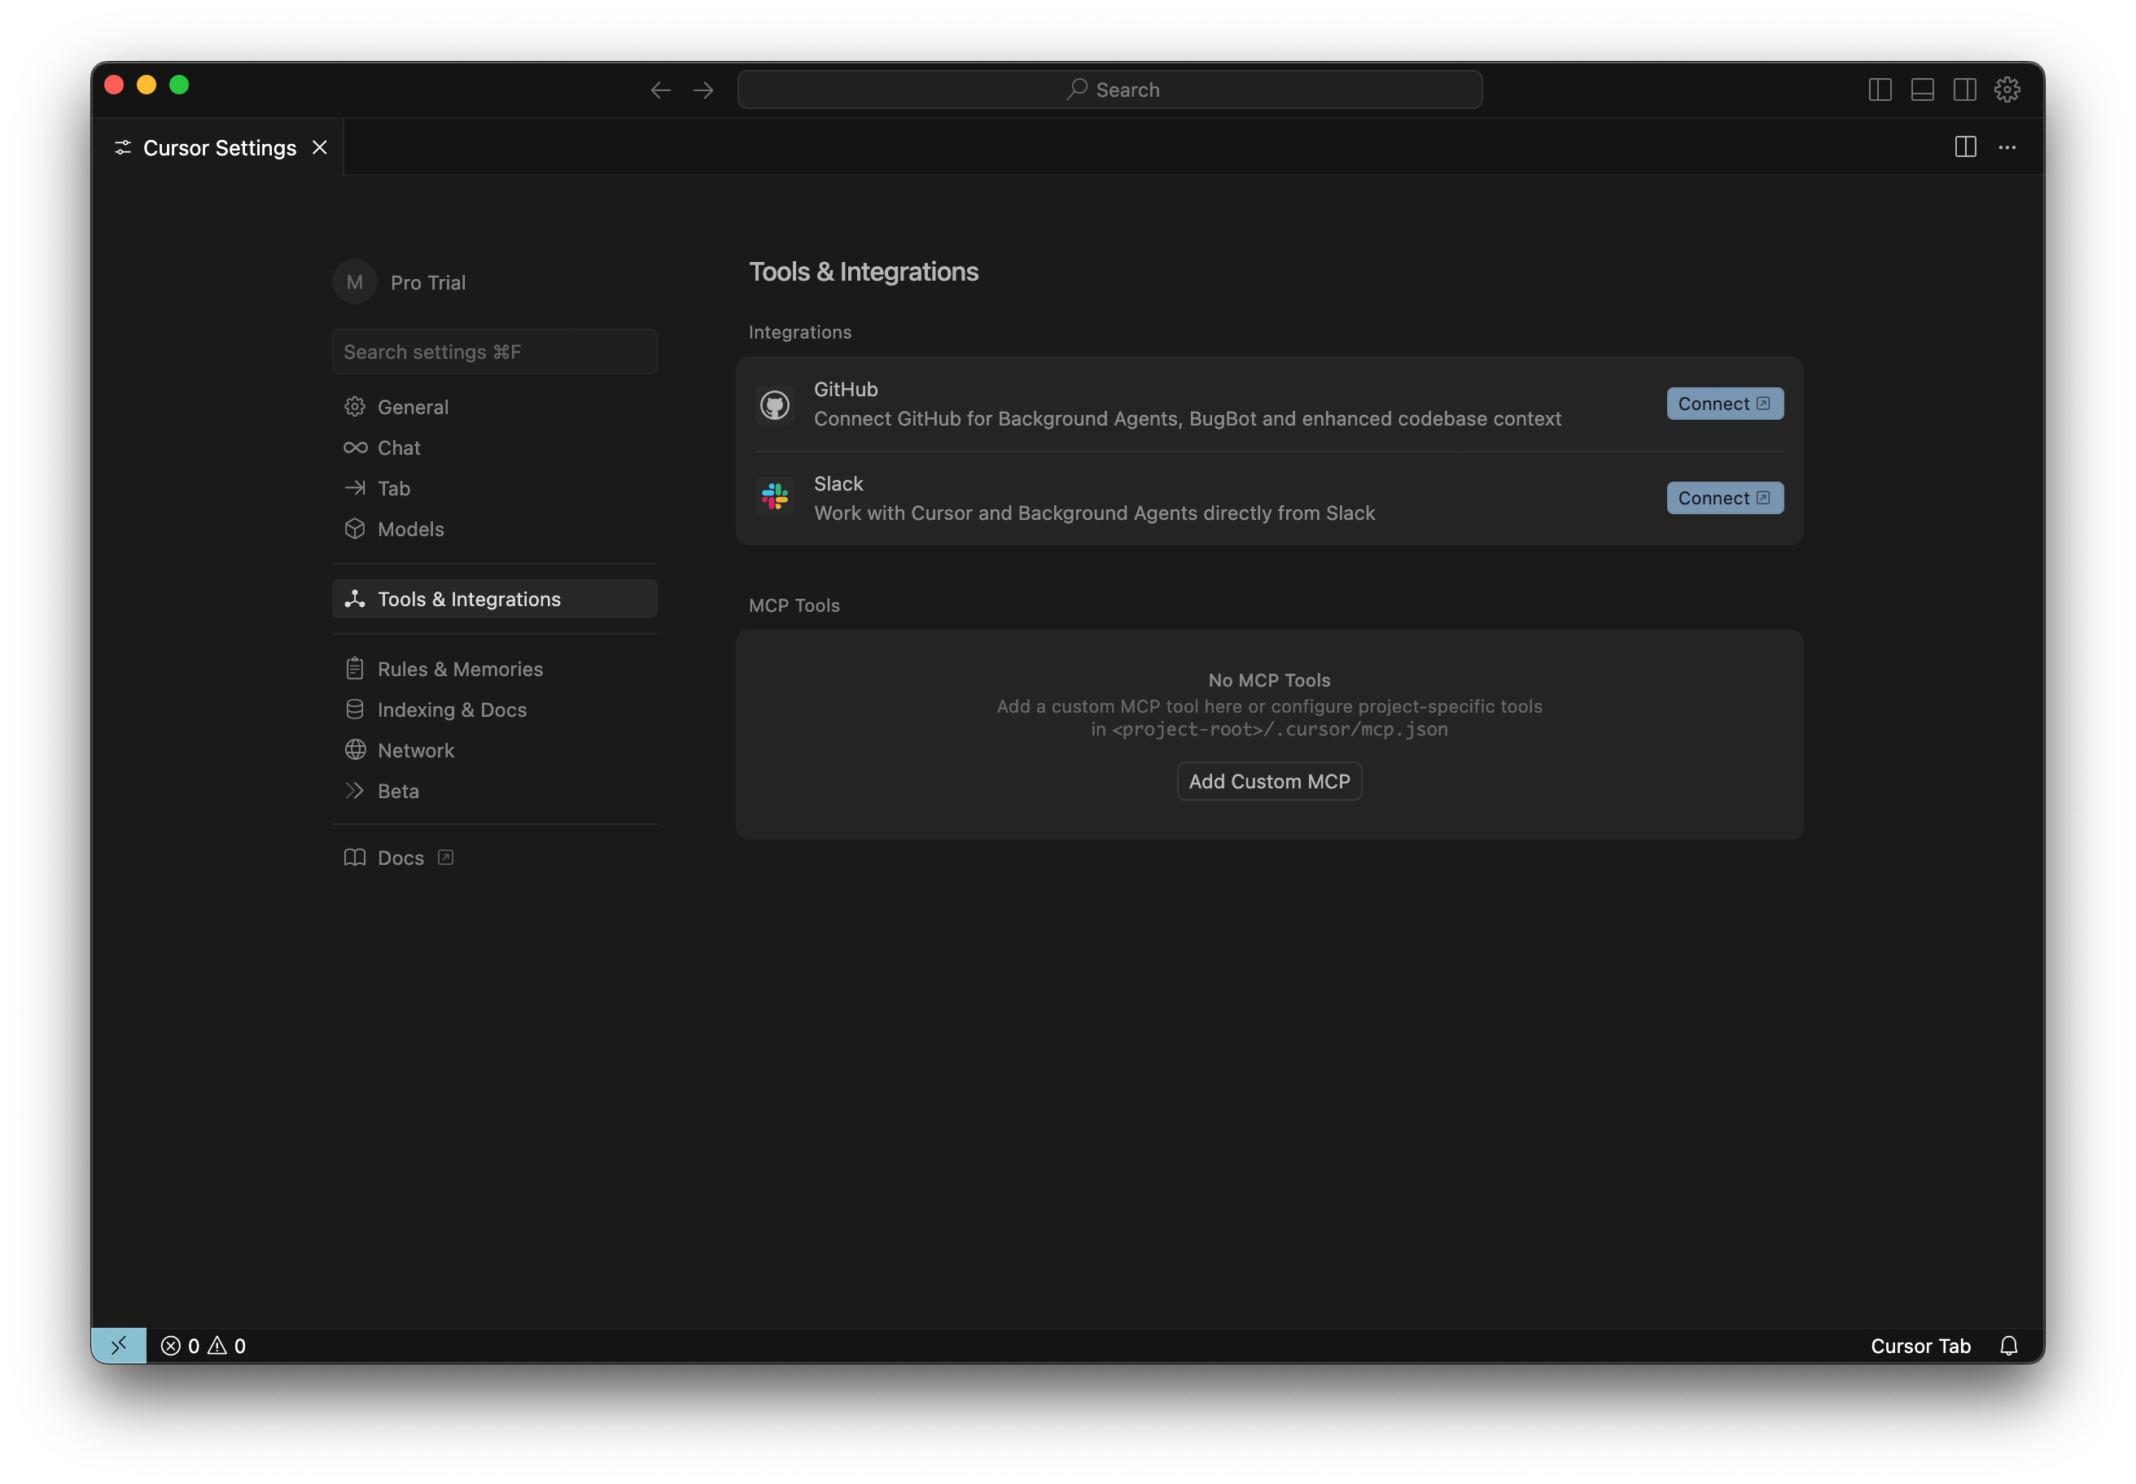Screen dimensions: 2136x1484
Task: Focus the Search settings field
Action: pyautogui.click(x=494, y=351)
